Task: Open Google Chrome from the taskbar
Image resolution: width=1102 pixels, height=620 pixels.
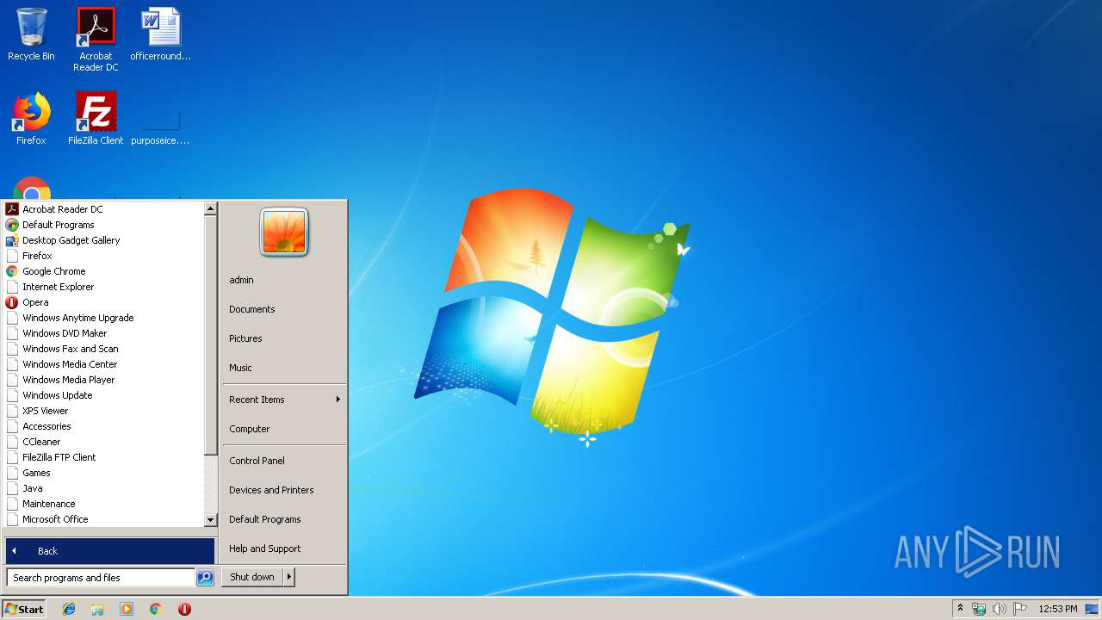Action: click(x=156, y=609)
